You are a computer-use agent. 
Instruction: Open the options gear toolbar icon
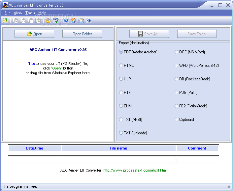click(48, 20)
